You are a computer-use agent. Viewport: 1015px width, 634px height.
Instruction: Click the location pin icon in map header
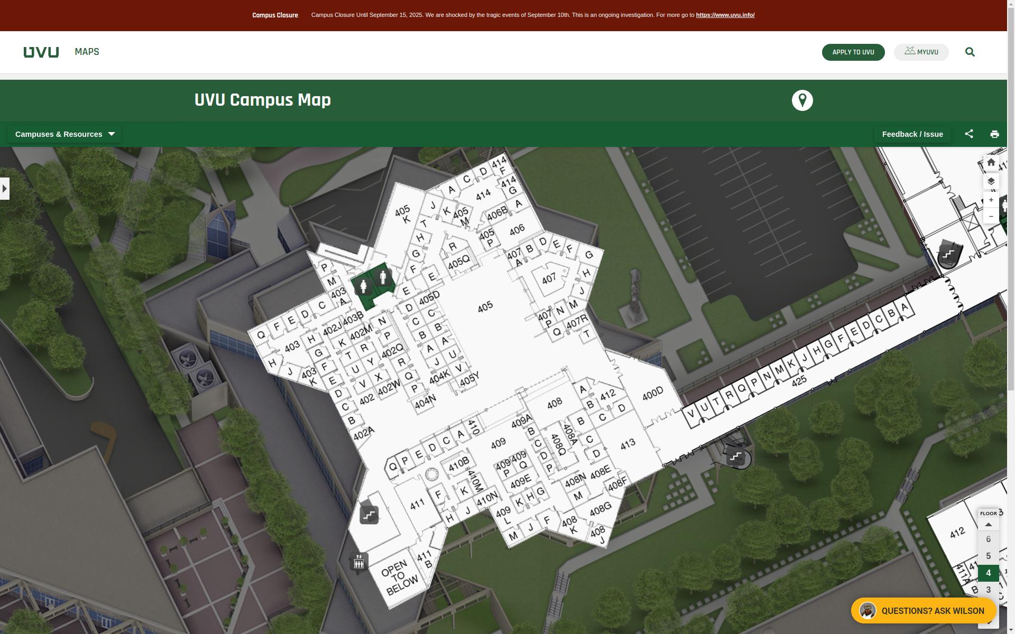802,100
